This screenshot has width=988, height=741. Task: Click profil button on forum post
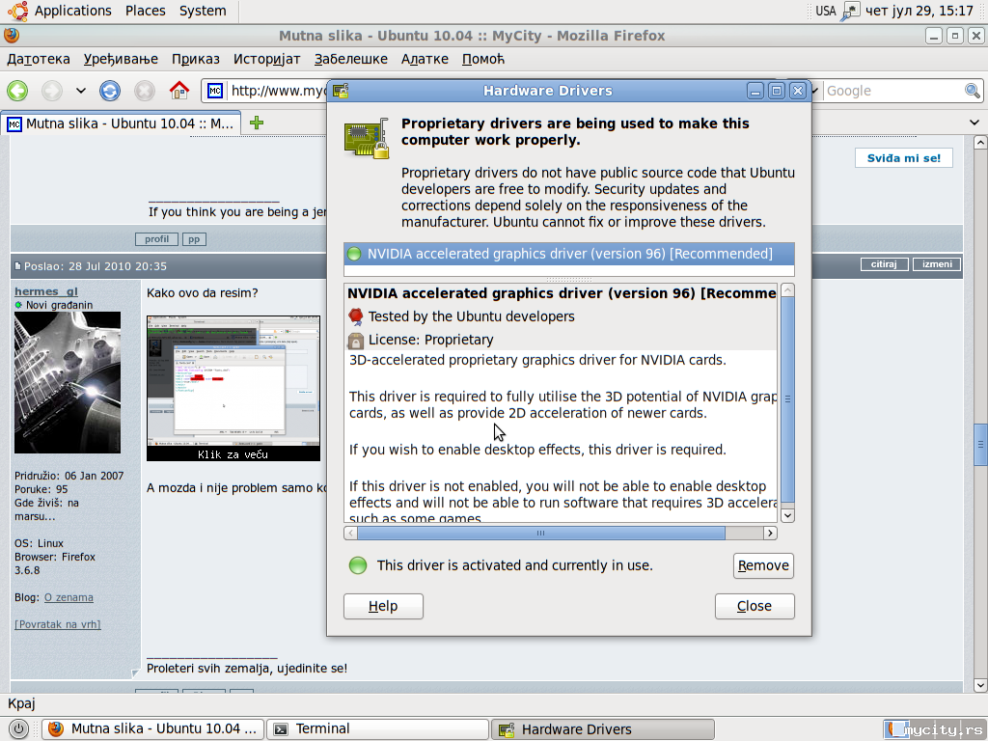(156, 239)
